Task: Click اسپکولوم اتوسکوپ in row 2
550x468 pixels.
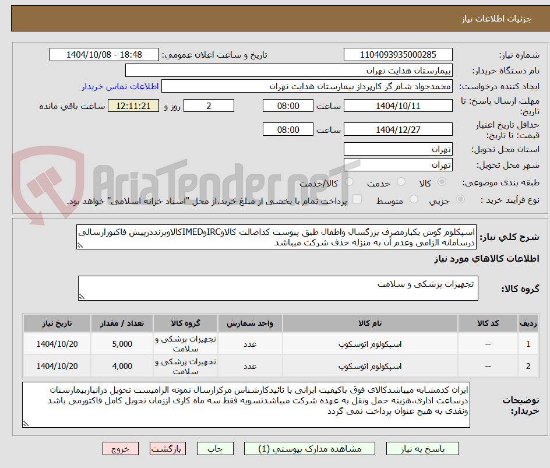Action: tap(370, 366)
